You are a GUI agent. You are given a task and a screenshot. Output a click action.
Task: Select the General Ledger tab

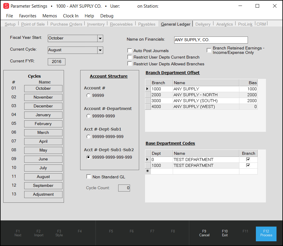175,24
